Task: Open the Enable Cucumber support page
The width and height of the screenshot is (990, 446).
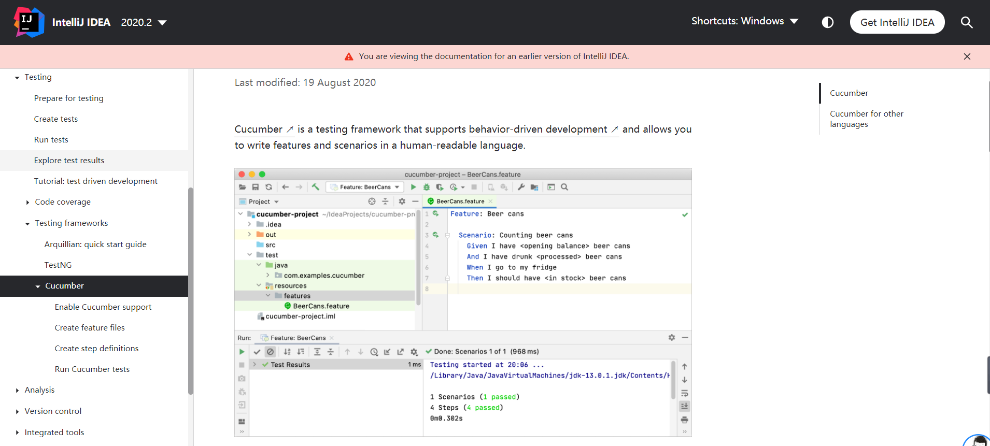Action: [103, 307]
